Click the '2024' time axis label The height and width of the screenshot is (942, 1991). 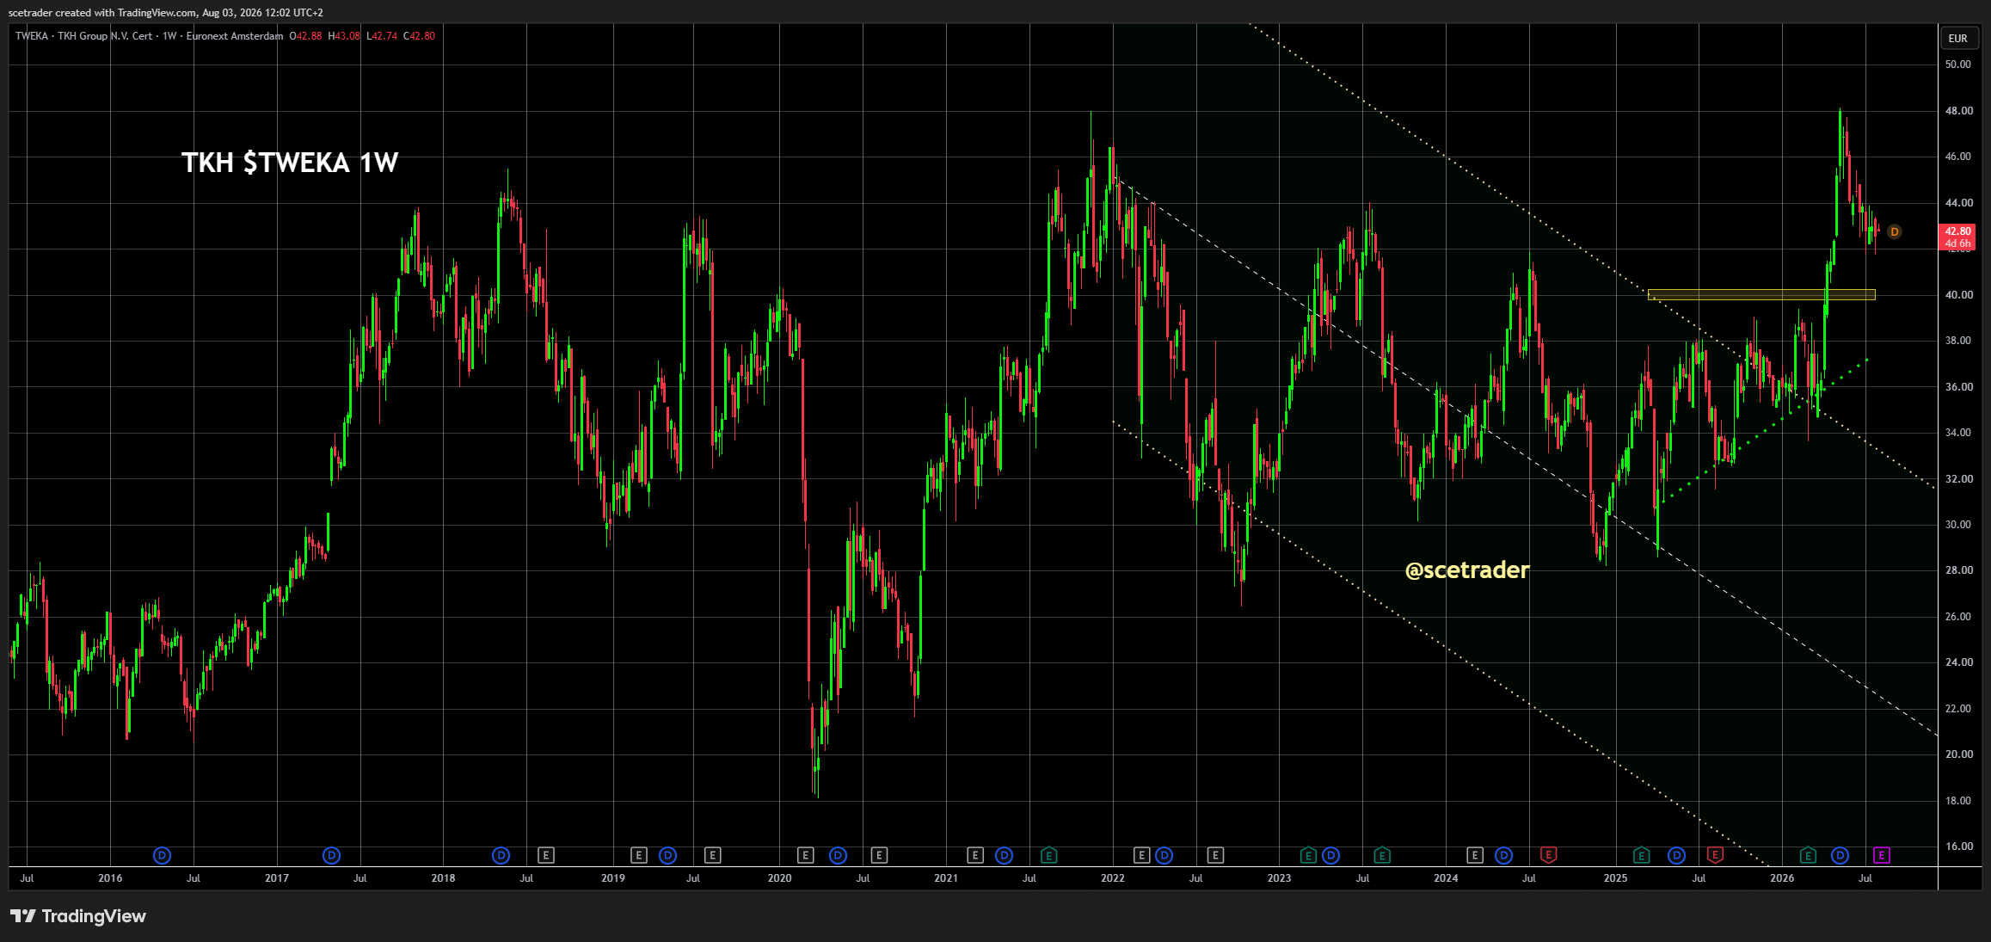(x=1446, y=878)
